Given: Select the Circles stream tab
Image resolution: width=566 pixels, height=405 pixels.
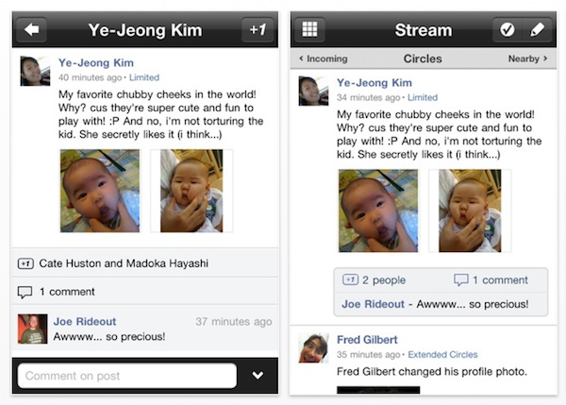Looking at the screenshot, I should coord(423,59).
